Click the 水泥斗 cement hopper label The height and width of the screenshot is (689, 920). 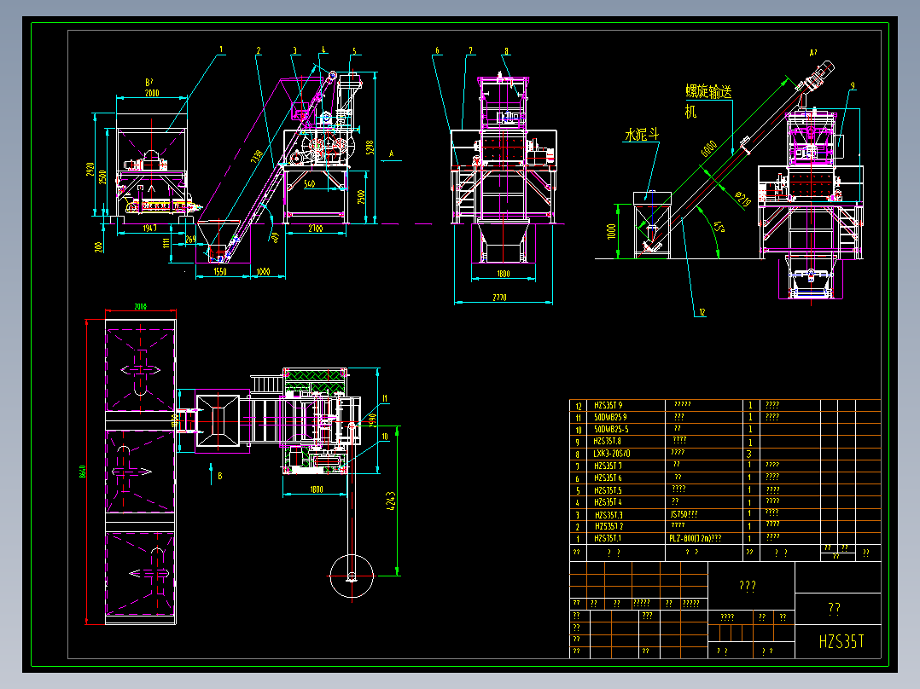pos(642,136)
